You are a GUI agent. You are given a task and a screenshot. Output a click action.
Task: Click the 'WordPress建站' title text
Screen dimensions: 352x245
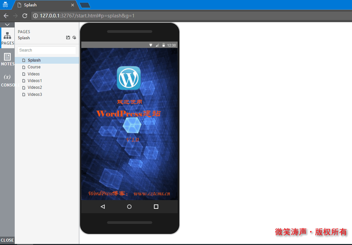128,114
